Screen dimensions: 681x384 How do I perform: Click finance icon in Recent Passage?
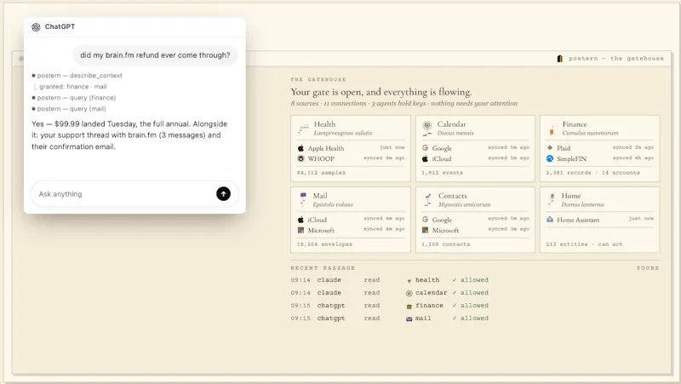409,307
